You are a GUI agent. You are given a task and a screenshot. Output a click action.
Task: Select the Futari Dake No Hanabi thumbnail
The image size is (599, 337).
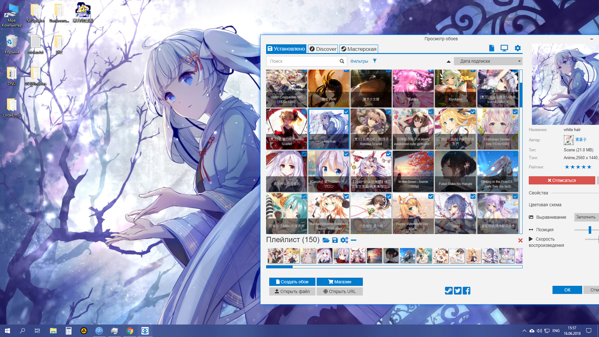click(455, 171)
